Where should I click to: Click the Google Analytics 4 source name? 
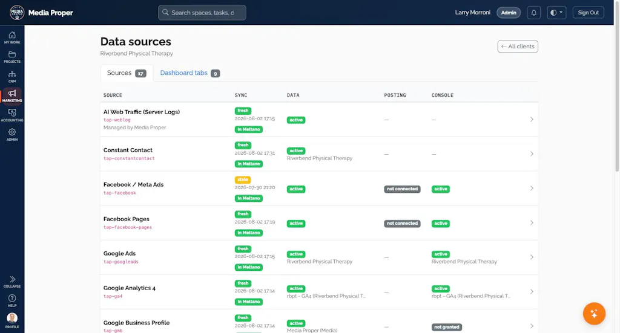(x=130, y=288)
